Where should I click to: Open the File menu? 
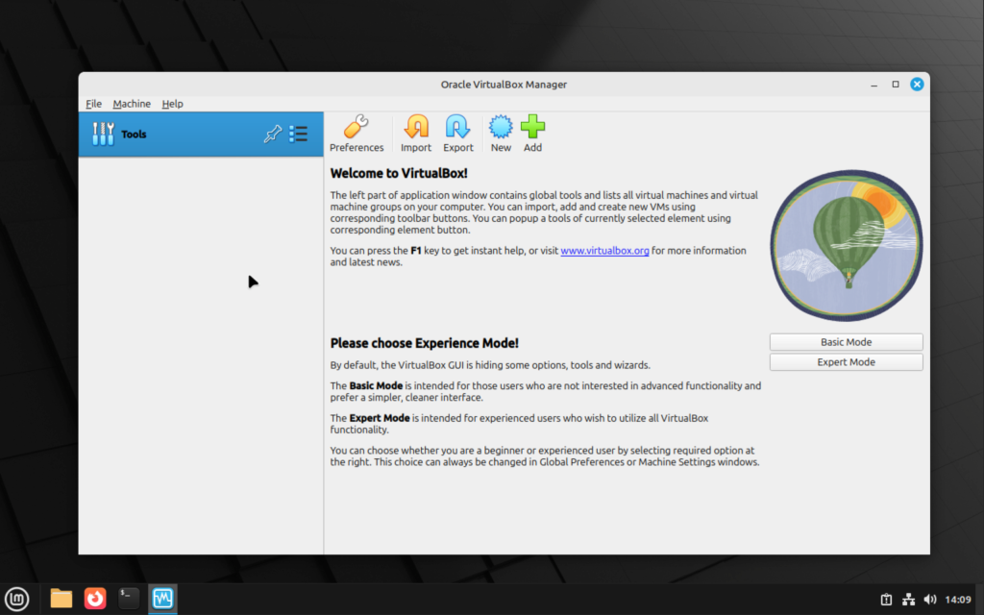point(93,103)
